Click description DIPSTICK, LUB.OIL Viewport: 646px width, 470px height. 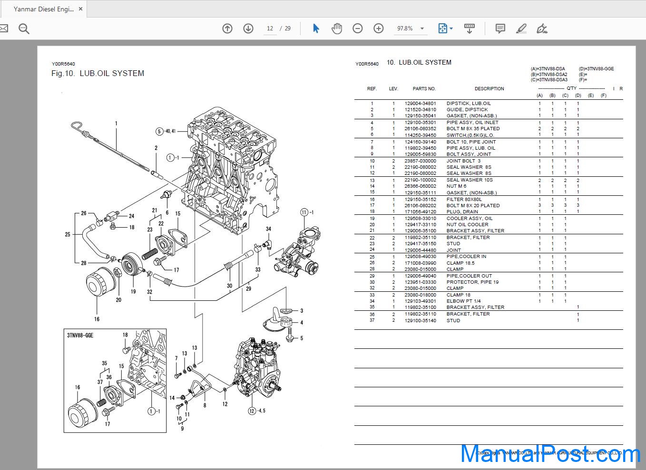click(x=469, y=103)
